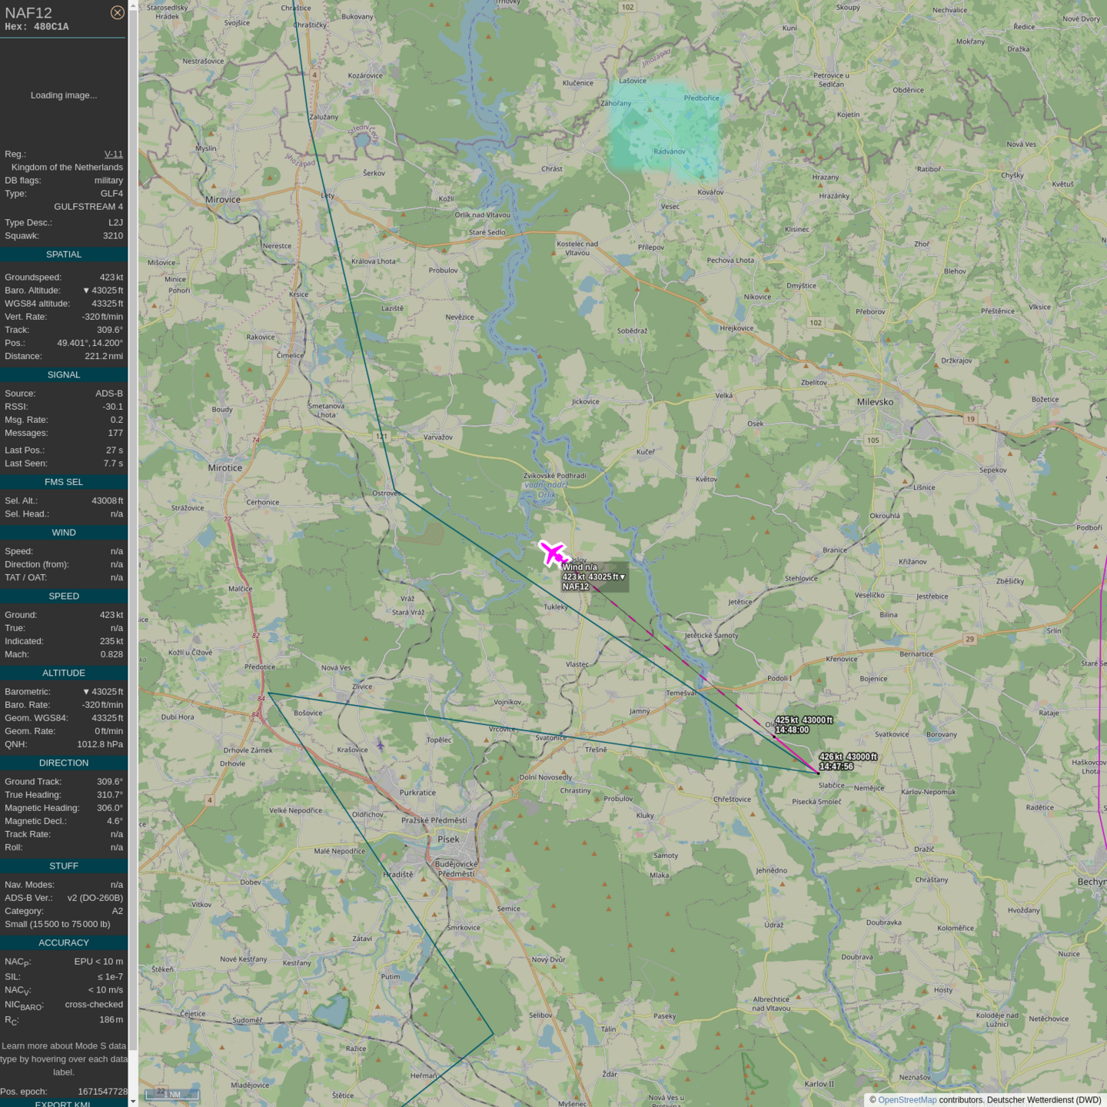1107x1107 pixels.
Task: Click the 1 NM map scale bar
Action: [x=173, y=1094]
